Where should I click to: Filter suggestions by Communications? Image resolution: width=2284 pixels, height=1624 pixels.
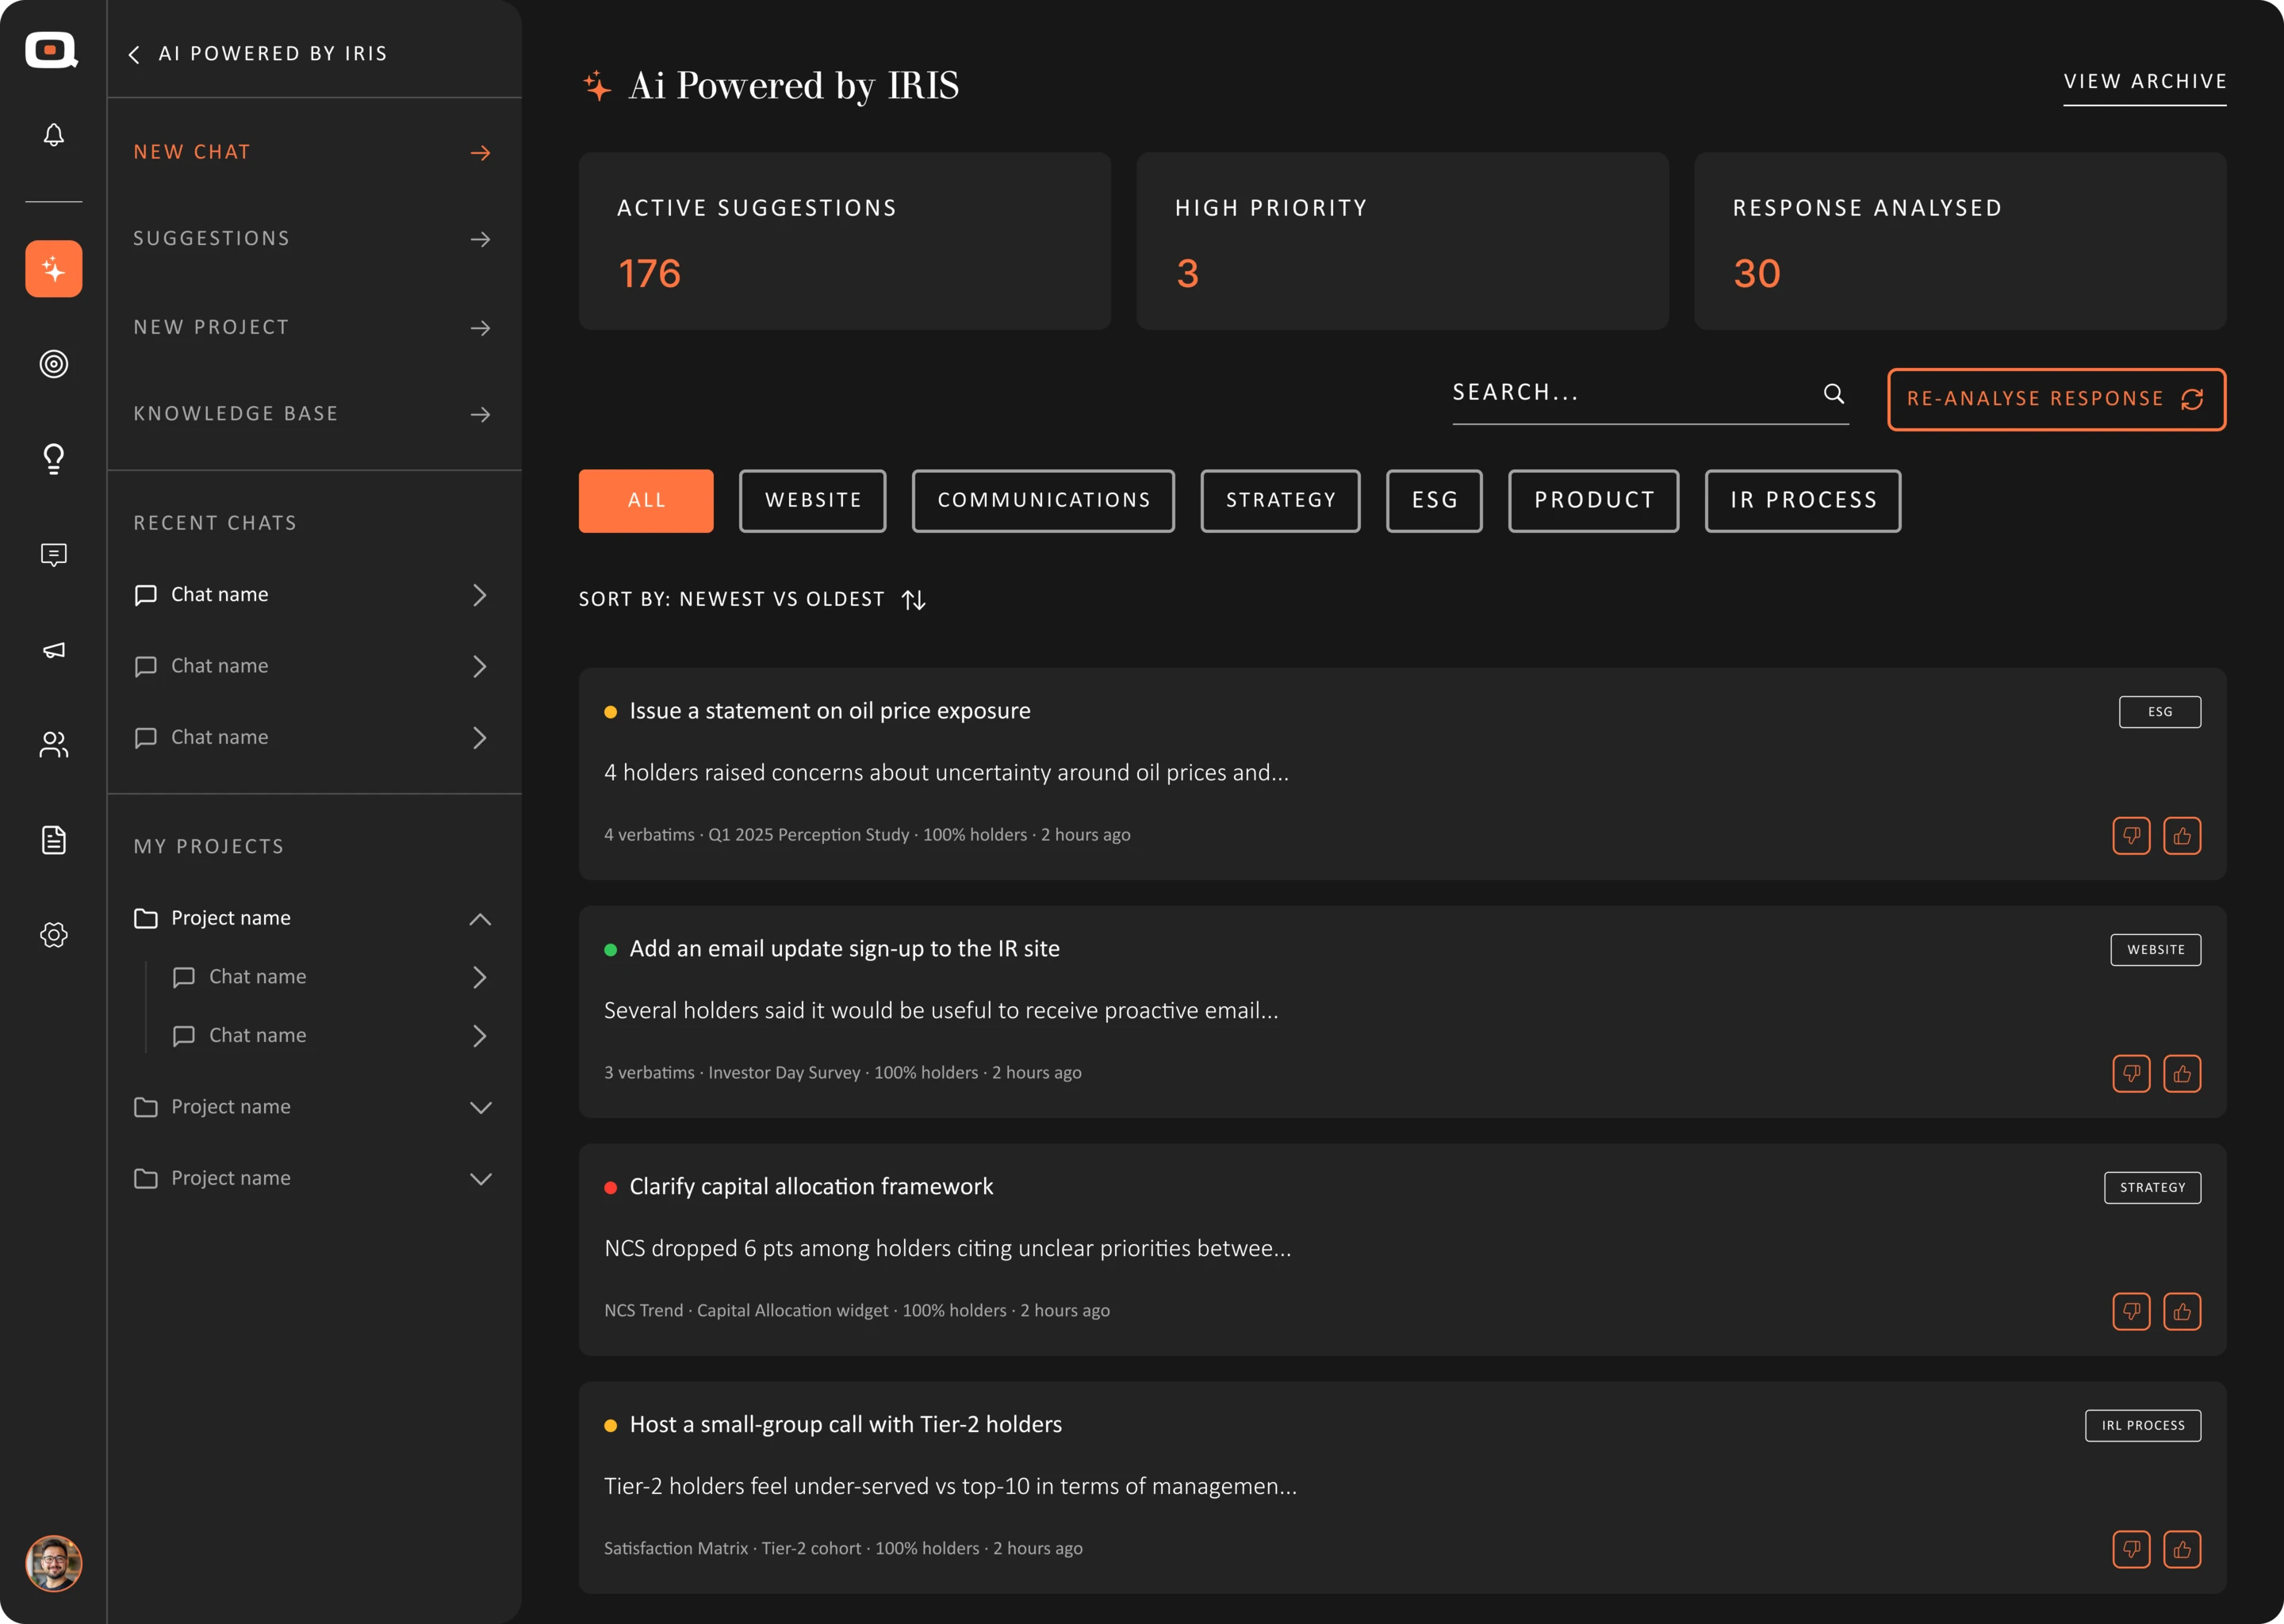[x=1043, y=500]
